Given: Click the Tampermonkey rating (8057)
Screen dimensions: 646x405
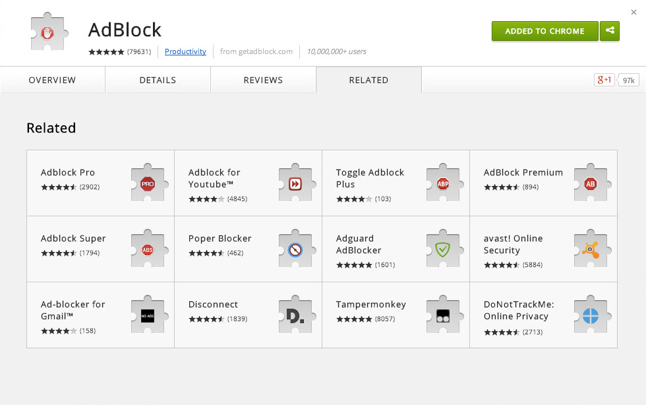Looking at the screenshot, I should tap(366, 319).
